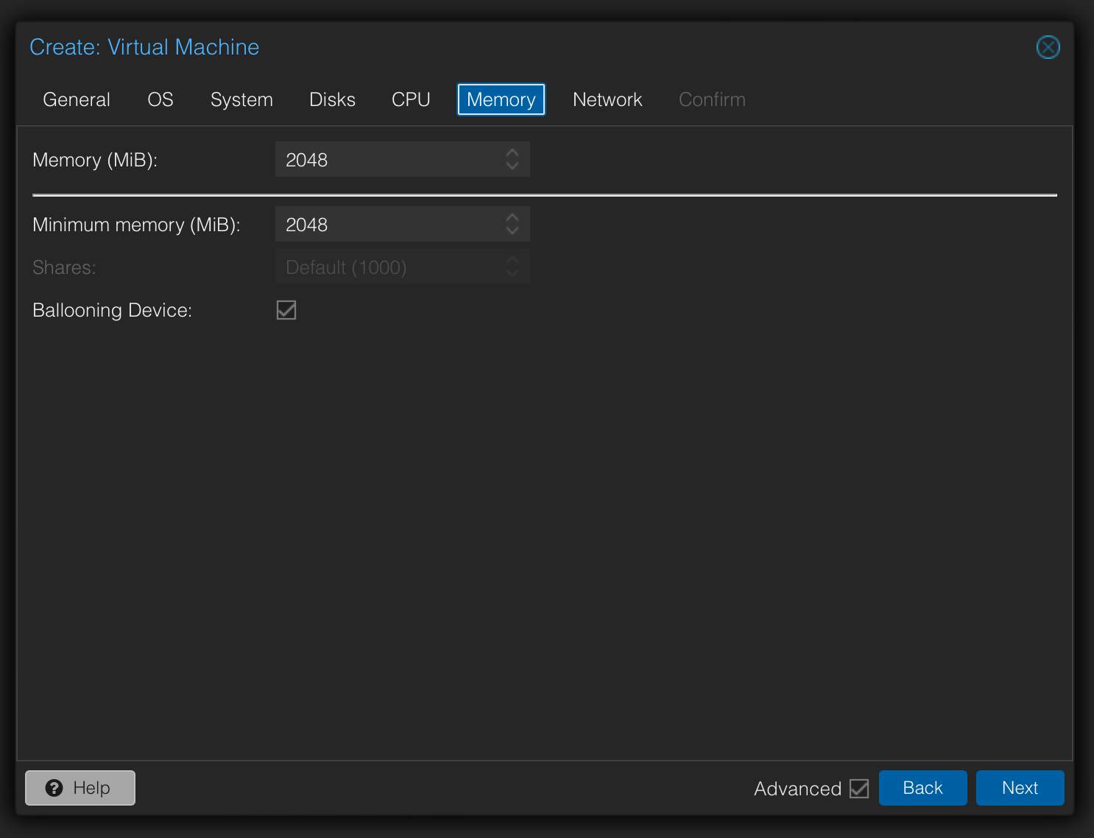1094x838 pixels.
Task: Increase Memory (MiB) with up arrow
Action: [512, 152]
